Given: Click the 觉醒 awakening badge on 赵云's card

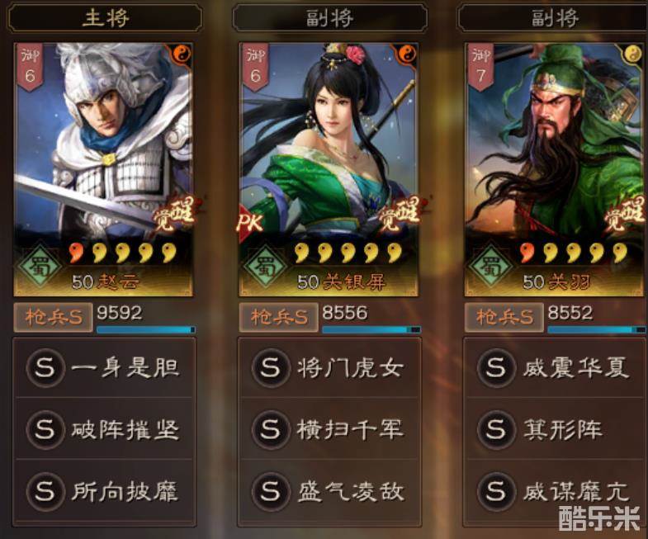Looking at the screenshot, I should pyautogui.click(x=175, y=213).
